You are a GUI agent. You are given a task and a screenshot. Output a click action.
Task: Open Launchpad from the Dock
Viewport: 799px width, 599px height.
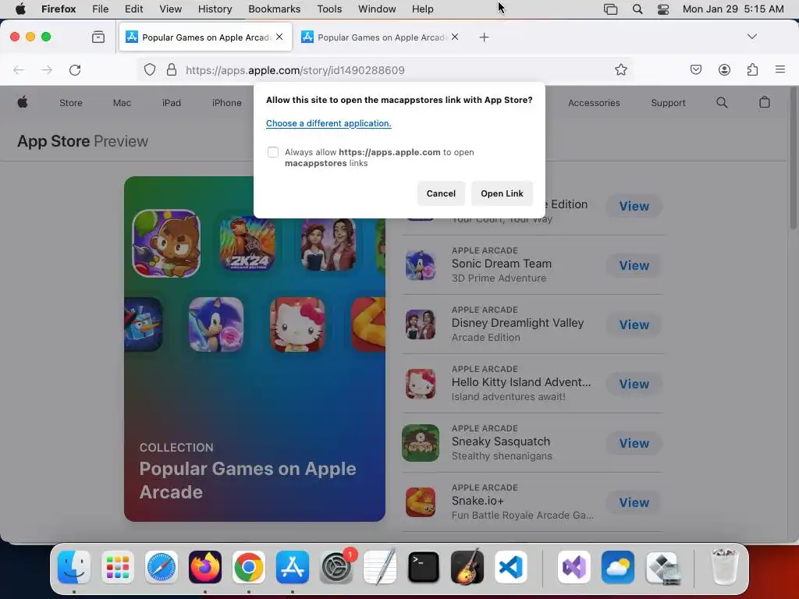pos(118,567)
